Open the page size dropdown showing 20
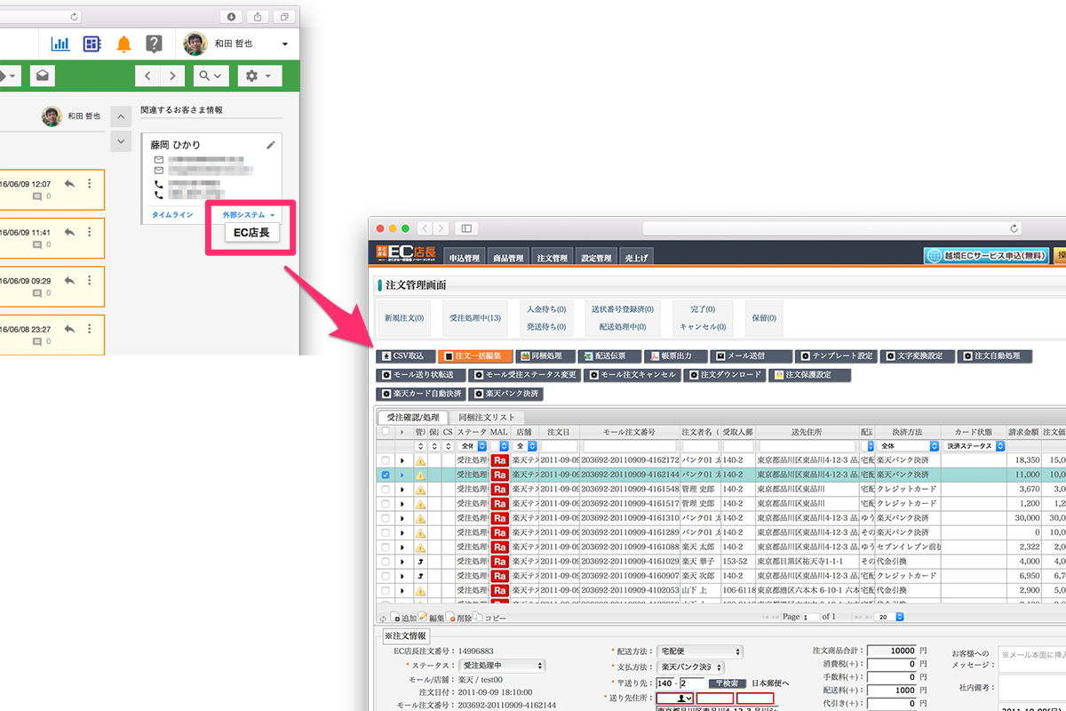 coord(888,617)
